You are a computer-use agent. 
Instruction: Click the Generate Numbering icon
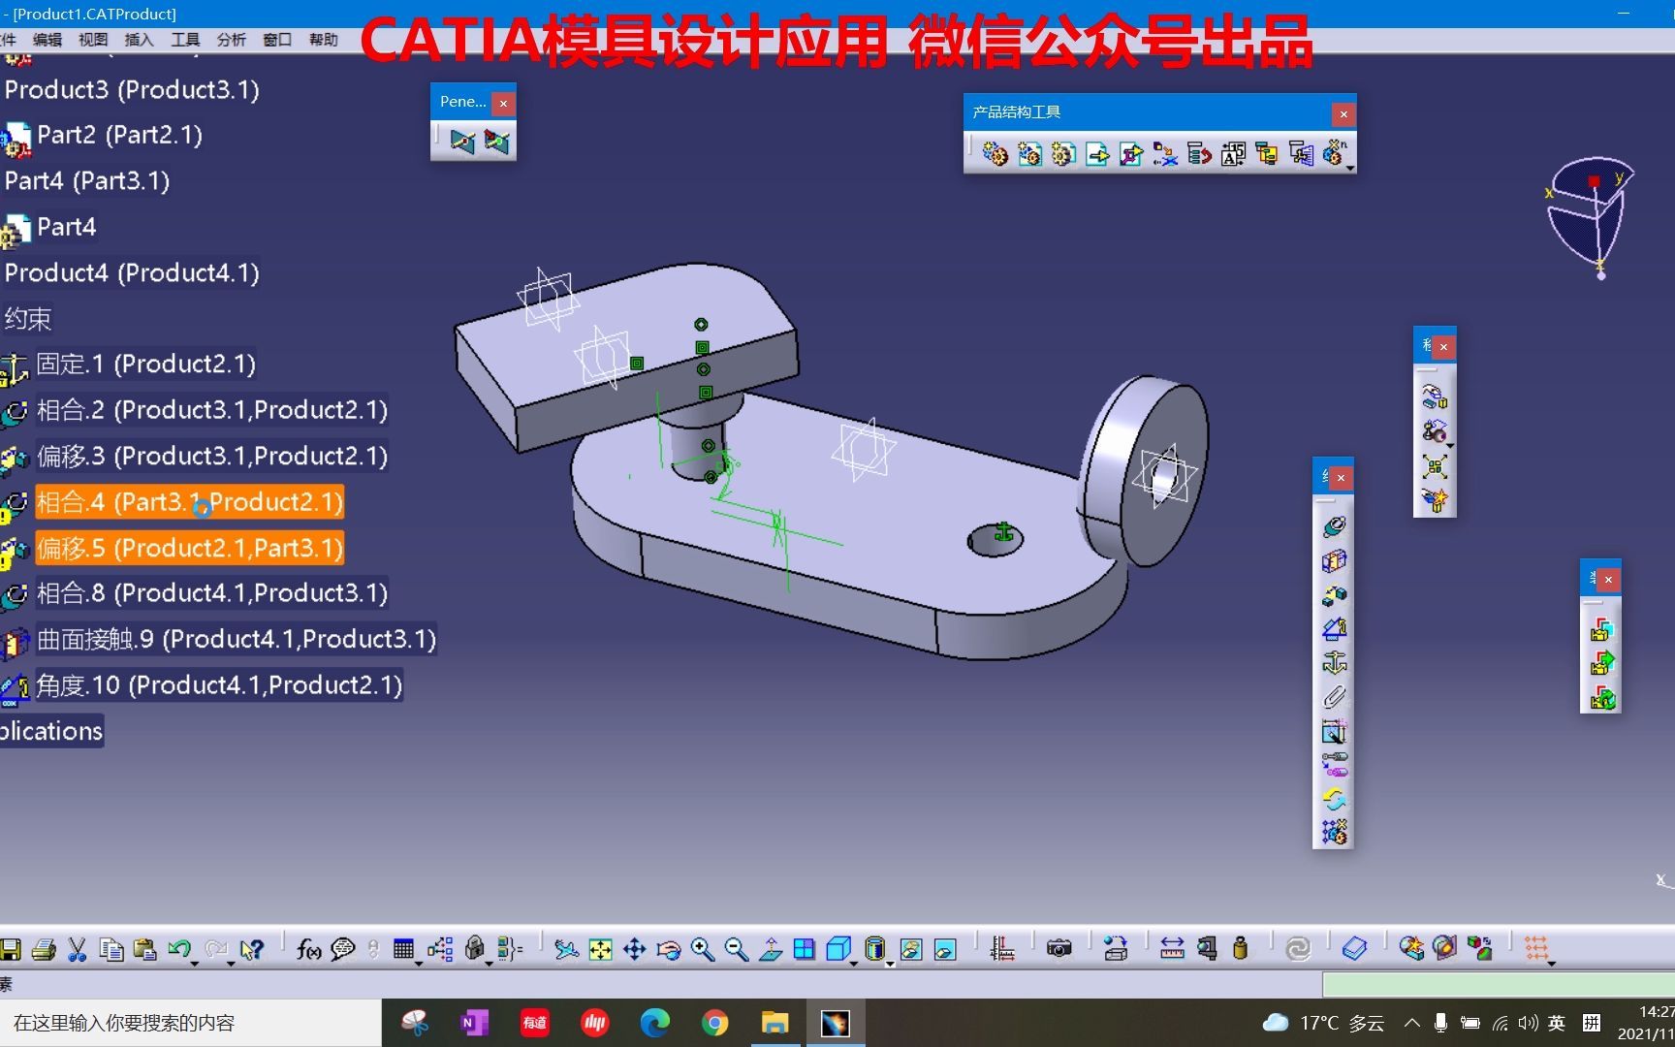pyautogui.click(x=1233, y=154)
